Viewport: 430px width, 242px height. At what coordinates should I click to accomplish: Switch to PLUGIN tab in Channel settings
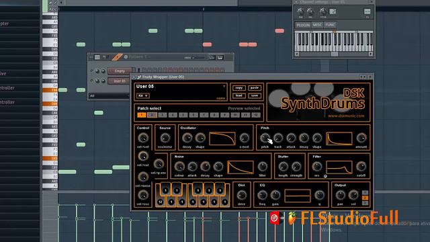click(x=303, y=25)
